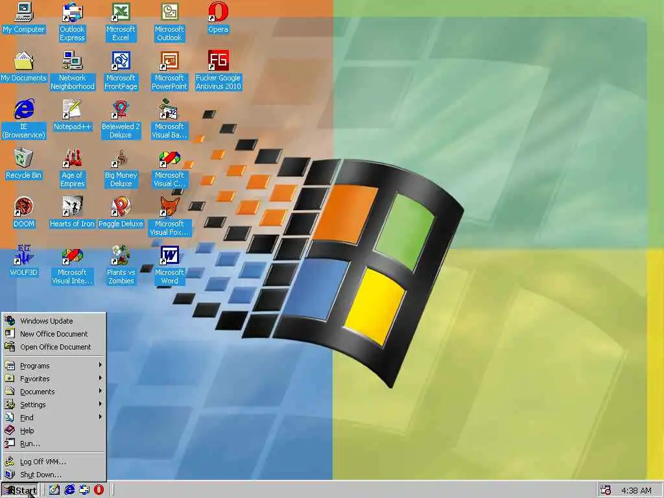The image size is (664, 498).
Task: Launch Internet Explorer from quick launch
Action: 69,490
